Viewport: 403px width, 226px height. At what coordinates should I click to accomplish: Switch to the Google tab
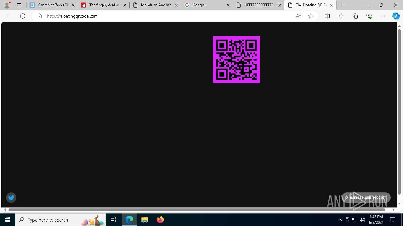click(x=207, y=5)
